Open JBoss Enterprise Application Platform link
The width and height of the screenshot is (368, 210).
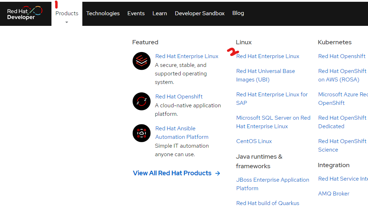coord(273,184)
